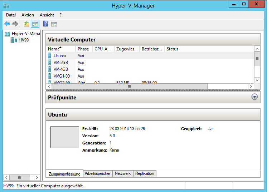This screenshot has width=267, height=192.
Task: Click the VM list vertical scrollbar thumb
Action: [x=257, y=59]
